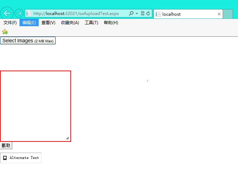Screen dimensions: 238x175
Task: Toggle the compatibility view icon
Action: point(143,14)
